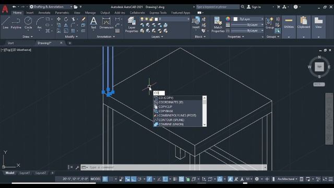Click the Rectangle tool icon
Screen dimensions: 334x188
[x=47, y=19]
